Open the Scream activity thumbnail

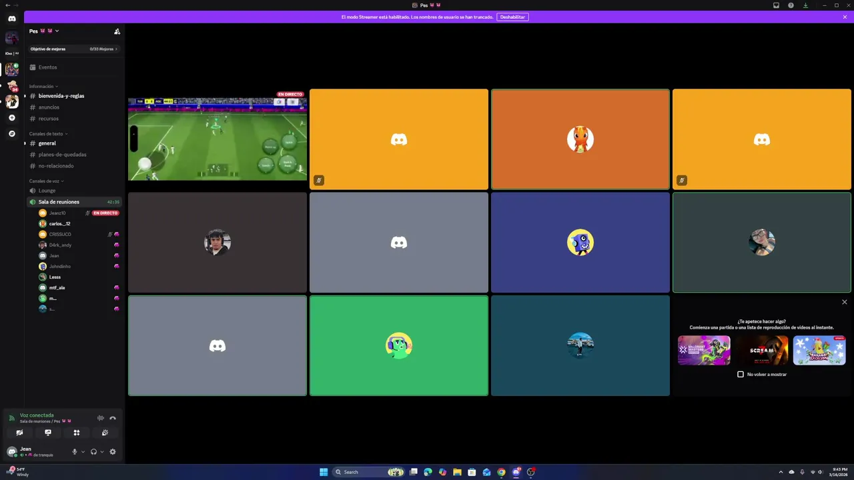(761, 351)
